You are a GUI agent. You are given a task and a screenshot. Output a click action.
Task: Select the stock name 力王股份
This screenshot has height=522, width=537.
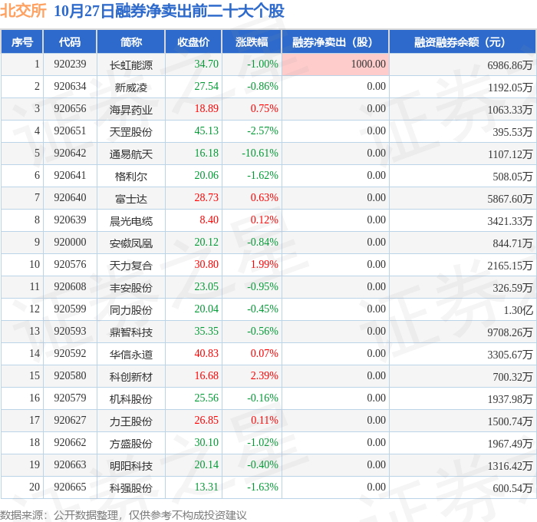click(131, 421)
